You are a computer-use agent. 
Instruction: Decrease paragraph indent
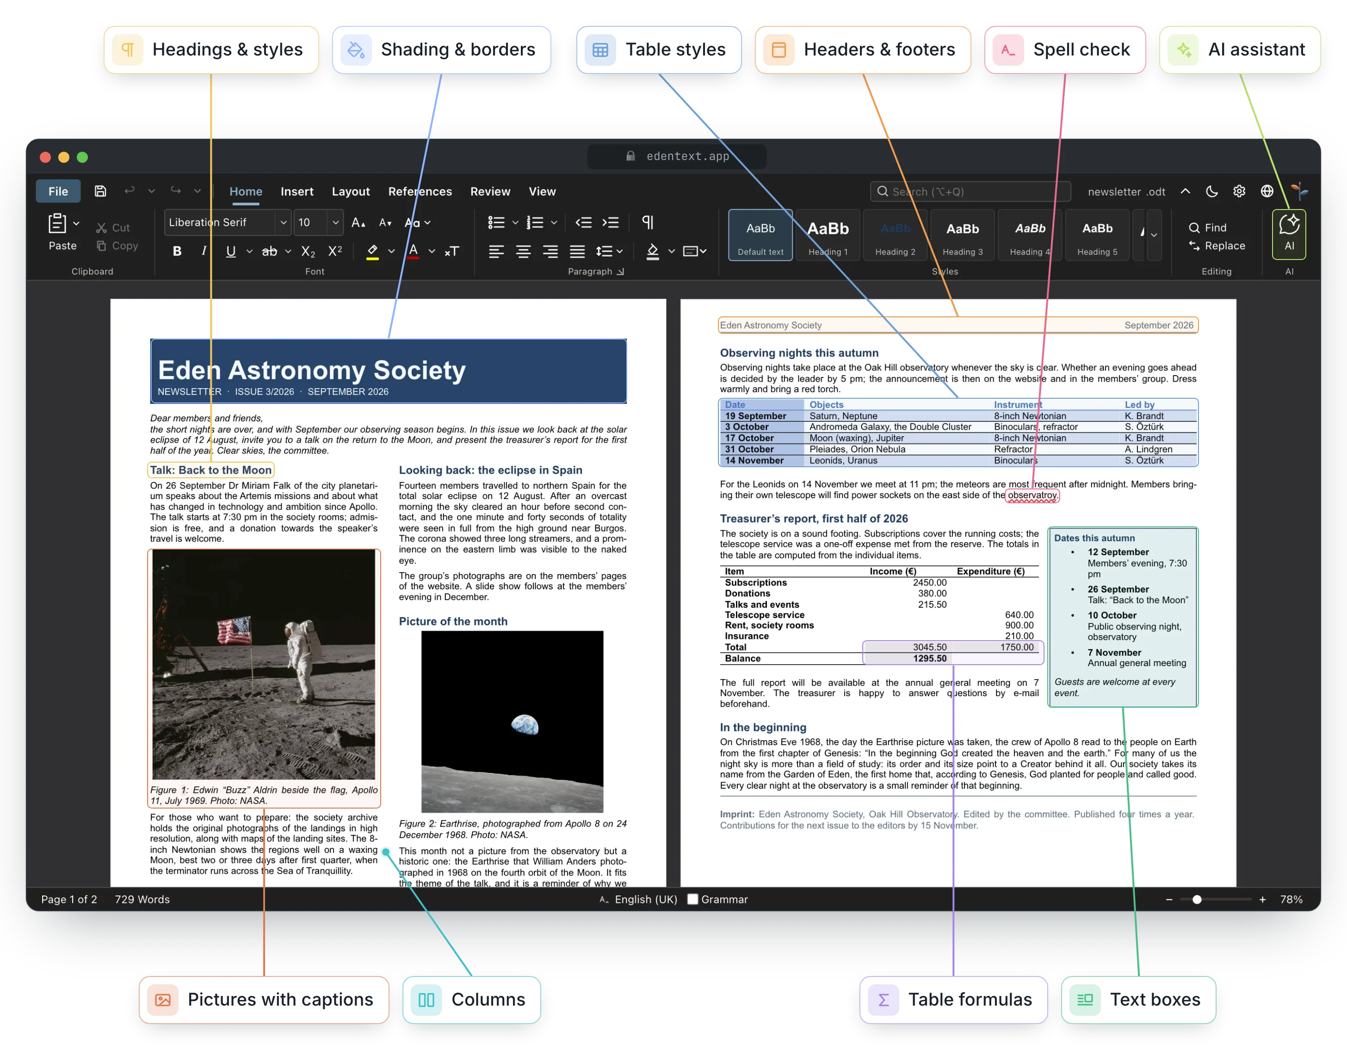tap(583, 222)
